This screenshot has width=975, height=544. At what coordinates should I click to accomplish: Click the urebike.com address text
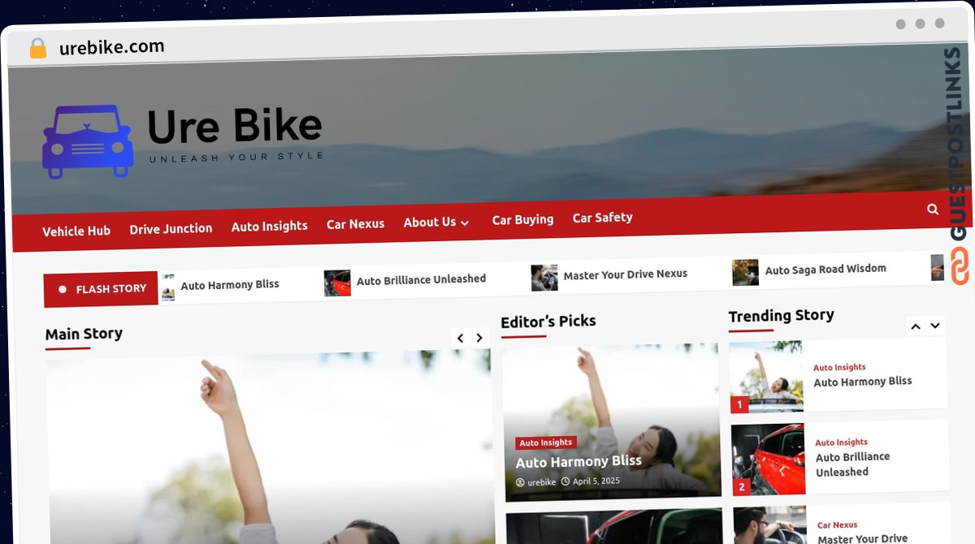click(111, 47)
